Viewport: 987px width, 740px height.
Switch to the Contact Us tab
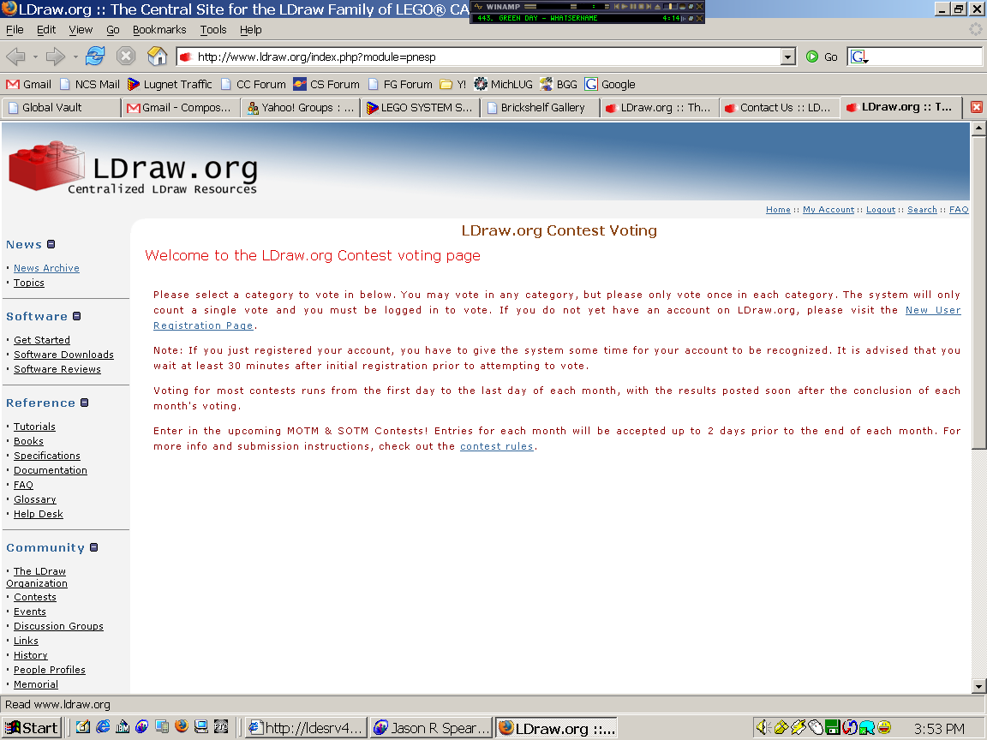780,108
